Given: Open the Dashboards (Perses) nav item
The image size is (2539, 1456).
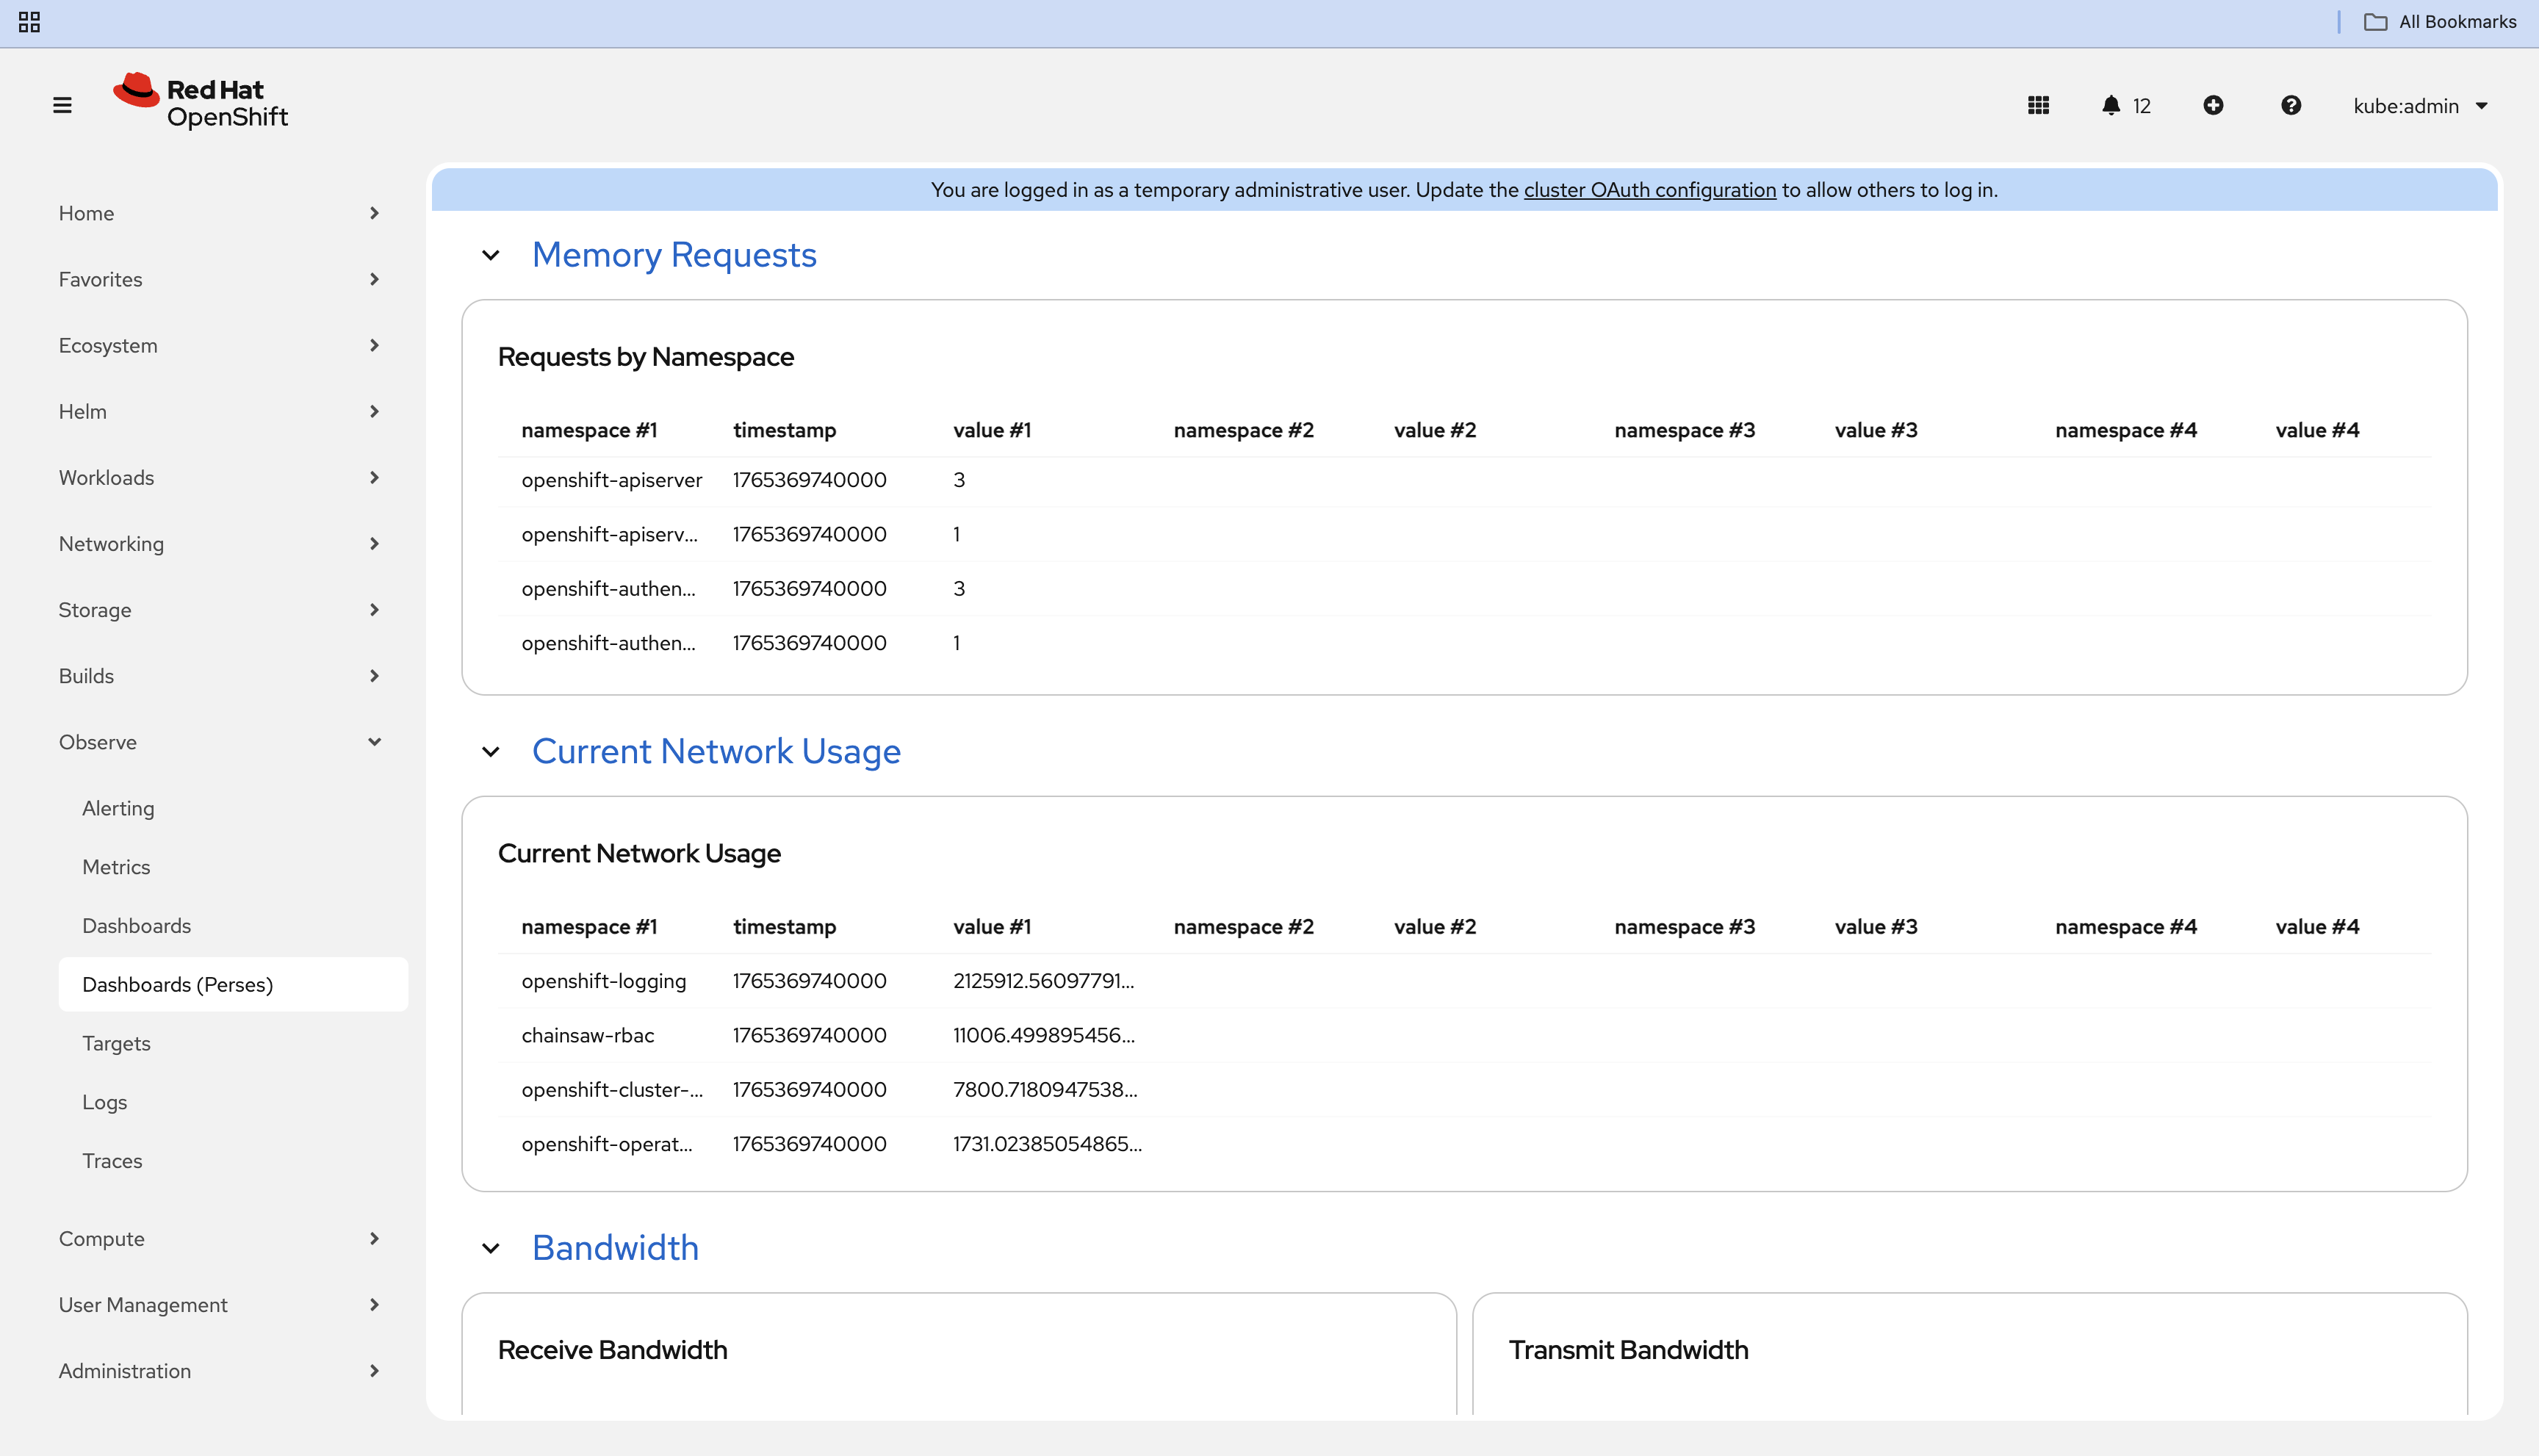Looking at the screenshot, I should pos(177,985).
